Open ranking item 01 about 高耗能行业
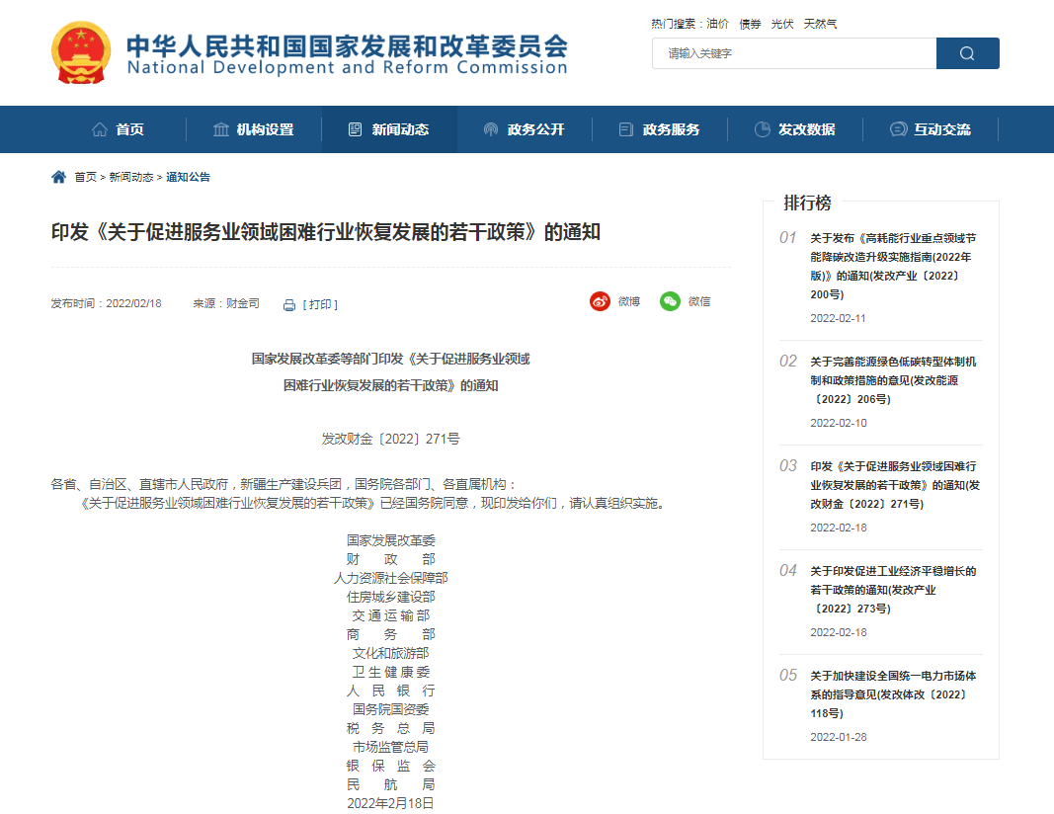1054x814 pixels. pyautogui.click(x=893, y=266)
